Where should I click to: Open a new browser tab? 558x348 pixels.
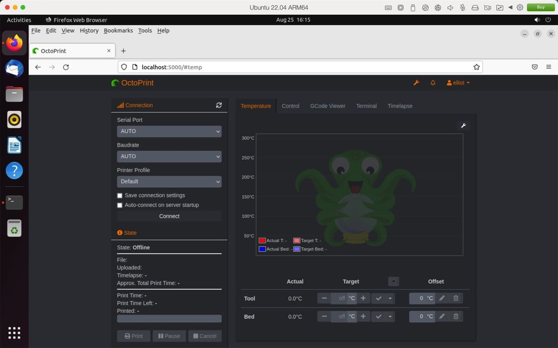[123, 51]
